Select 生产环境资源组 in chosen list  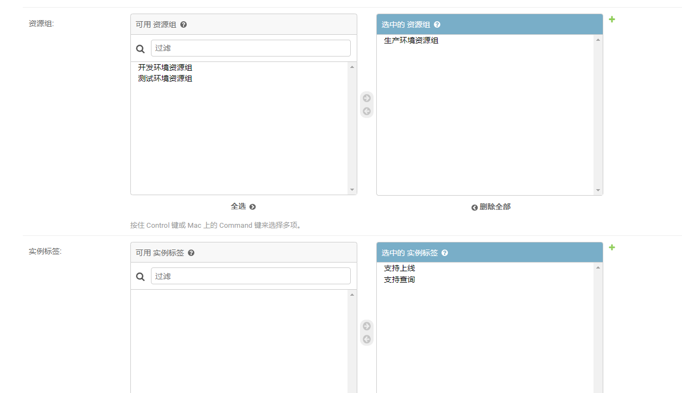(x=411, y=40)
